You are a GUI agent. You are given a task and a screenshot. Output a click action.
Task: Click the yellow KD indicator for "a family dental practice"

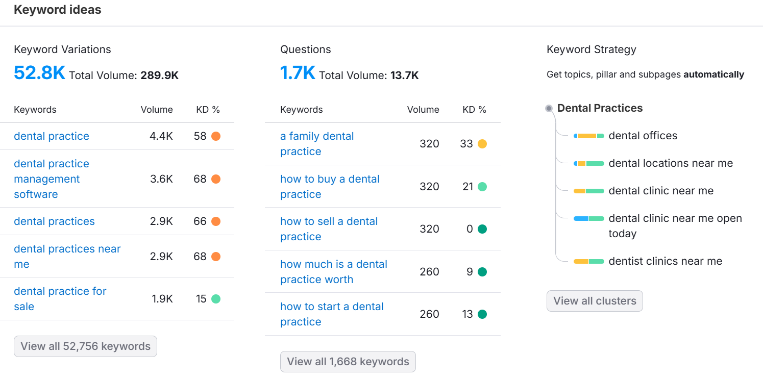coord(482,143)
